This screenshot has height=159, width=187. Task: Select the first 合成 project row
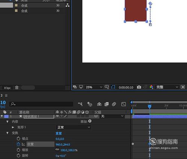click(35, 5)
